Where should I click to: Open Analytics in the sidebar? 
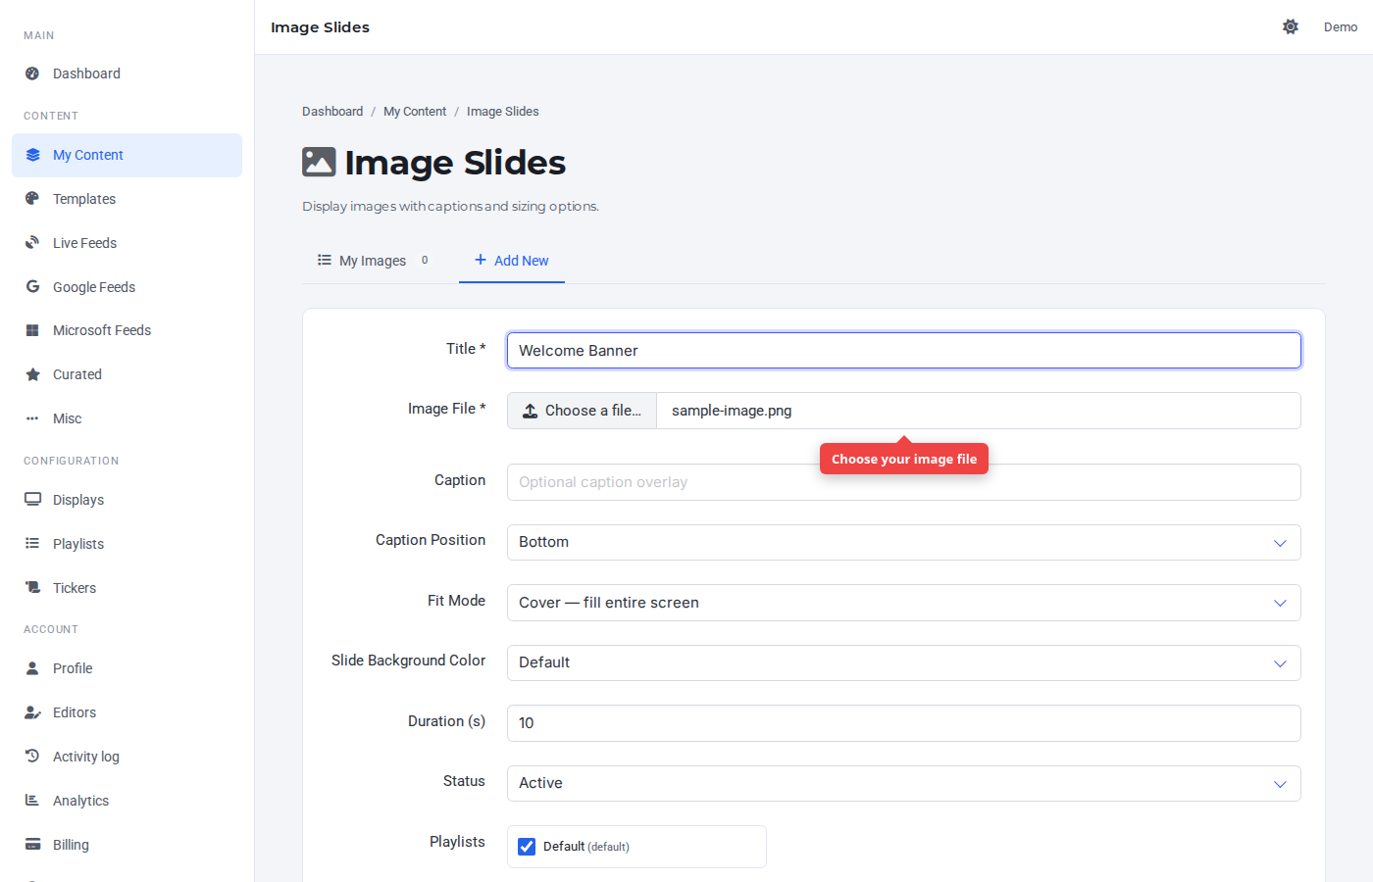tap(127, 801)
